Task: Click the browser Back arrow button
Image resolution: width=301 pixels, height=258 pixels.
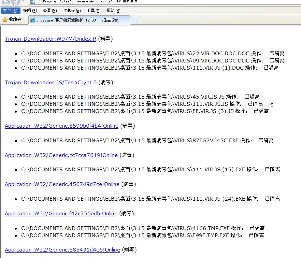Action: [6, 2]
